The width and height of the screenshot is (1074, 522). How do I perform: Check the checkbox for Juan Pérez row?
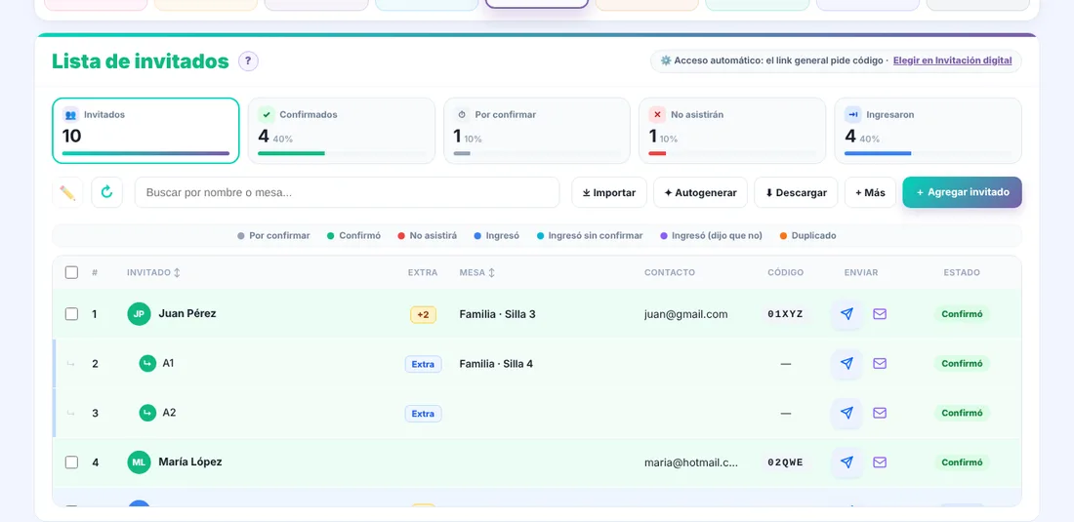point(71,314)
